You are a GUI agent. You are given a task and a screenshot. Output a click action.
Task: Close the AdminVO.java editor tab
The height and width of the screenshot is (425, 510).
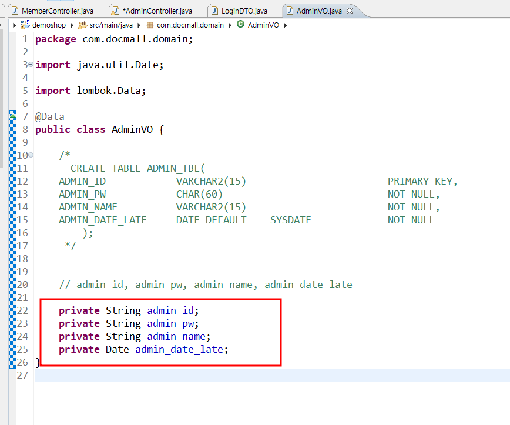[x=350, y=11]
